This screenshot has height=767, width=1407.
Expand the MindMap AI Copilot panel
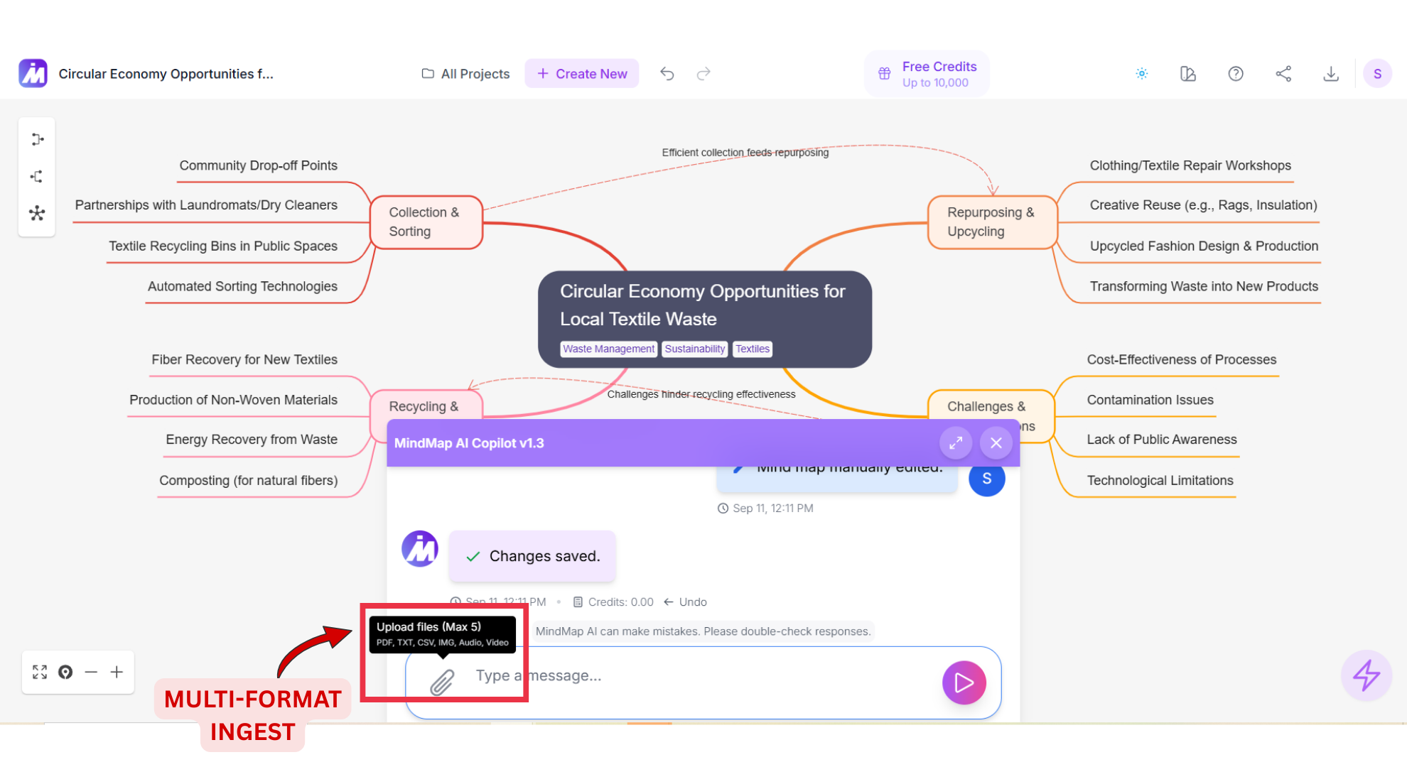(x=955, y=443)
